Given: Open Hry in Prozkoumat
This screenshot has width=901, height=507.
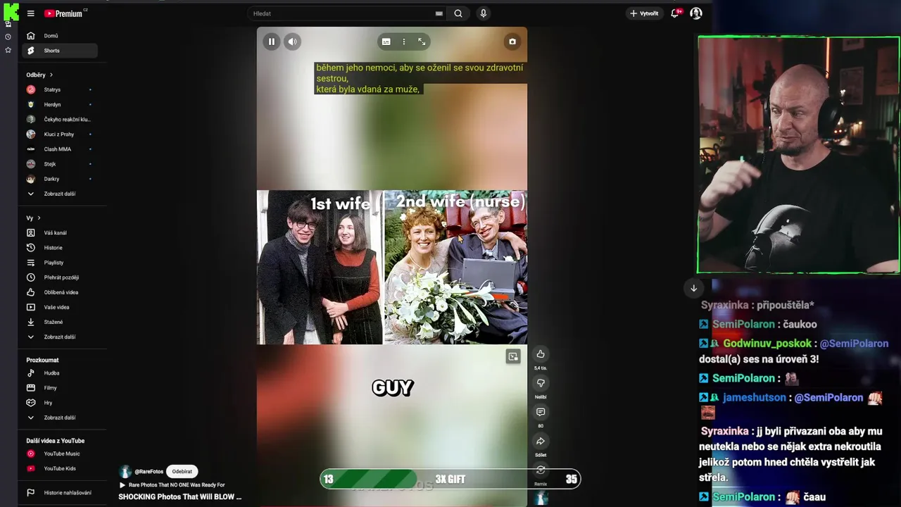Looking at the screenshot, I should point(61,403).
